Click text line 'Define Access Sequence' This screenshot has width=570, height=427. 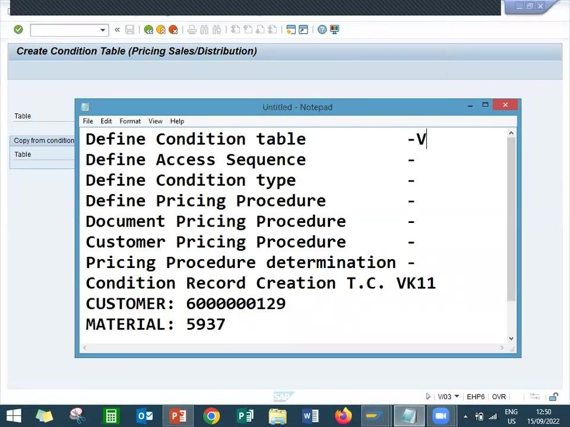(x=195, y=160)
